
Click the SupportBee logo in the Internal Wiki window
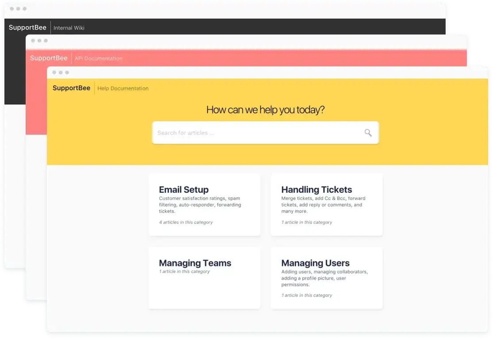point(27,27)
